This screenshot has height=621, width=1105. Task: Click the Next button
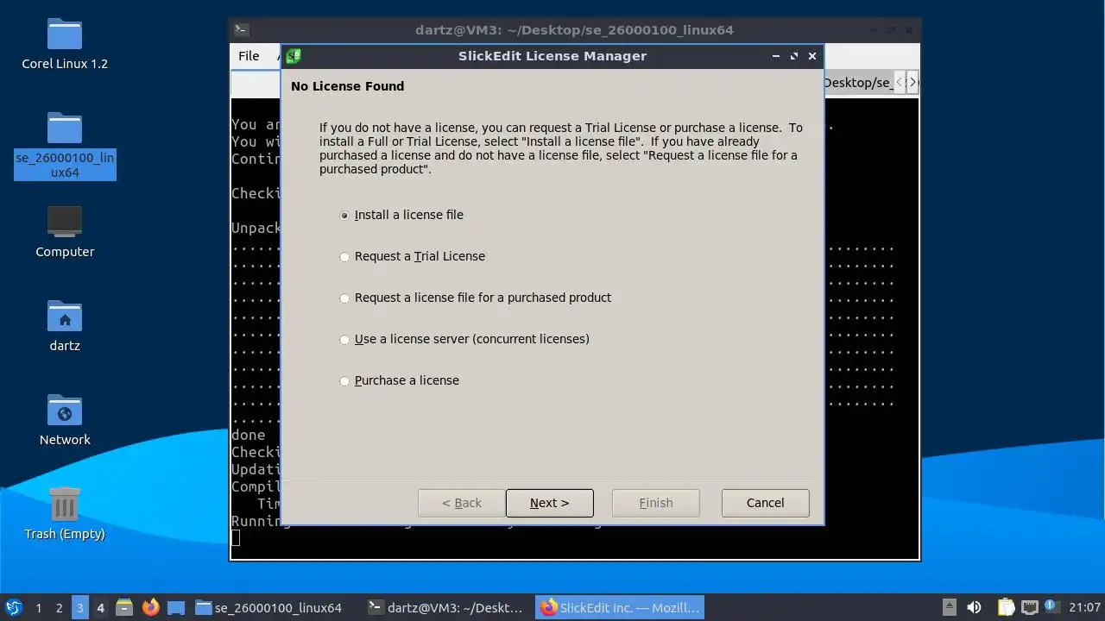point(550,503)
